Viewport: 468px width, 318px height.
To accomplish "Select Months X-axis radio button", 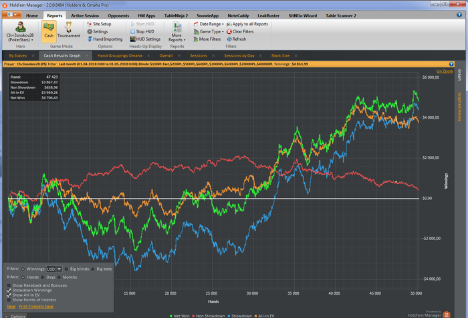I will click(x=59, y=277).
